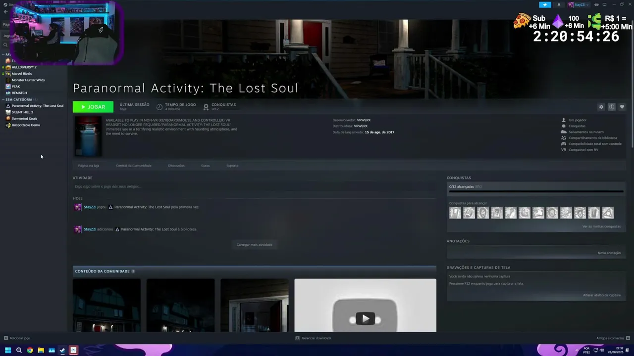Expand the StayZZi account dropdown

[579, 4]
